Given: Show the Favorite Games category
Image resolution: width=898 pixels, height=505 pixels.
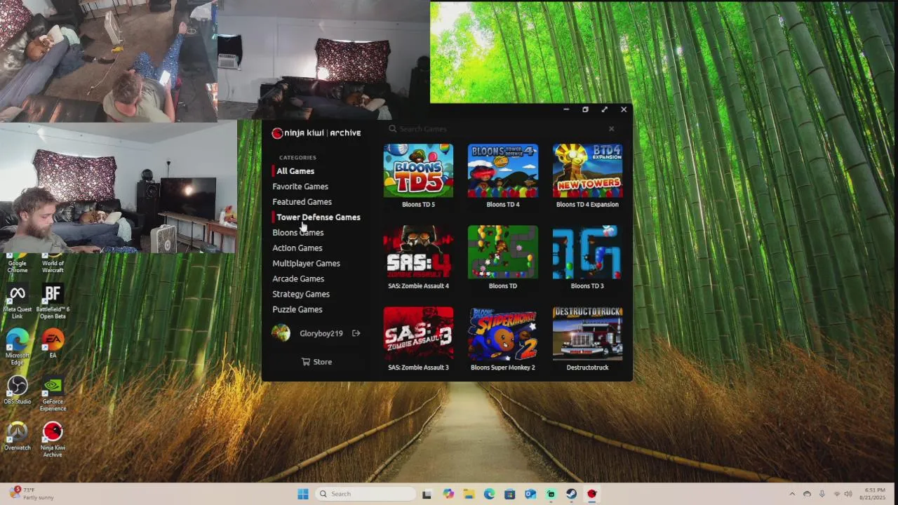Looking at the screenshot, I should point(300,187).
